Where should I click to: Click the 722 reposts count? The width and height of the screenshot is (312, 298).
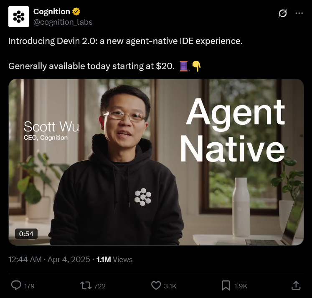pyautogui.click(x=100, y=286)
